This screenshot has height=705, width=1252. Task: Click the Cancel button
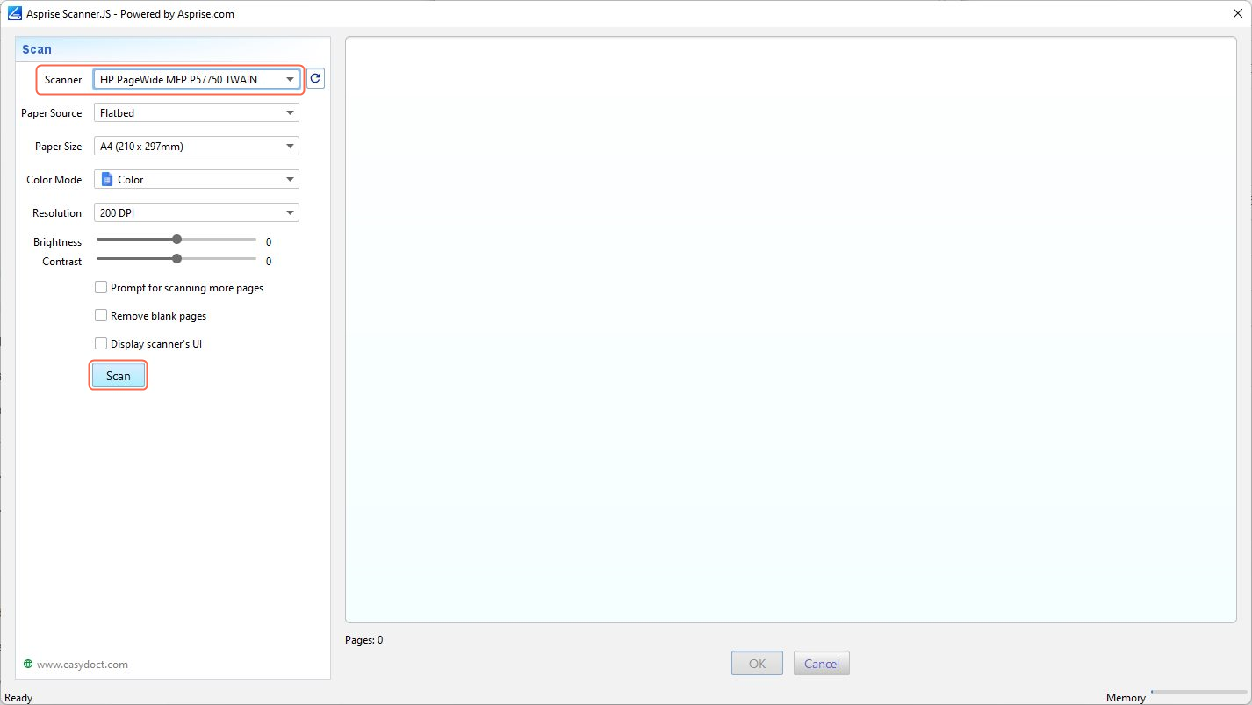click(x=821, y=664)
